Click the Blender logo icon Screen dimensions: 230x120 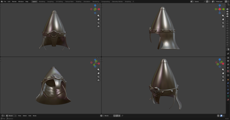[x=2, y=2]
